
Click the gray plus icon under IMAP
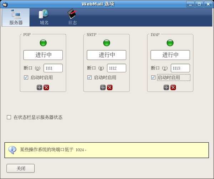pyautogui.click(x=166, y=87)
